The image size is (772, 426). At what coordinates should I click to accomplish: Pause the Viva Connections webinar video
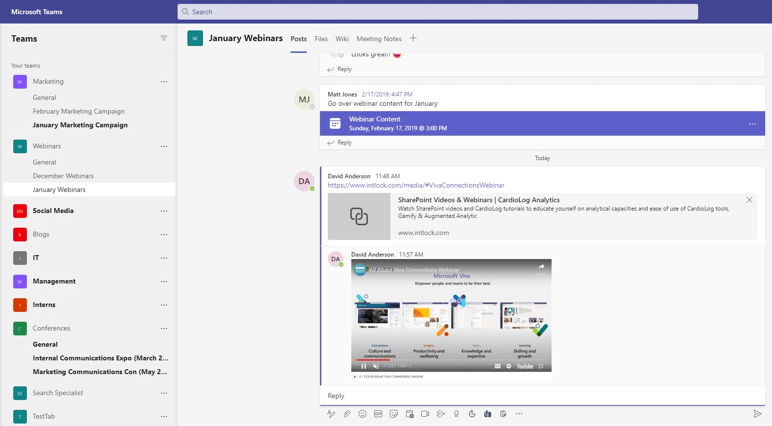pos(363,366)
